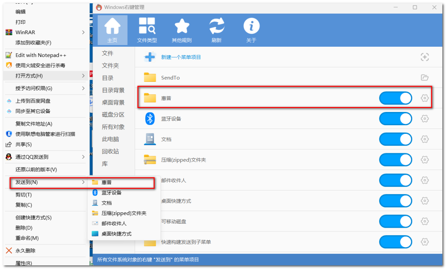
Task: Select 所有对象 in the sidebar
Action: [113, 127]
